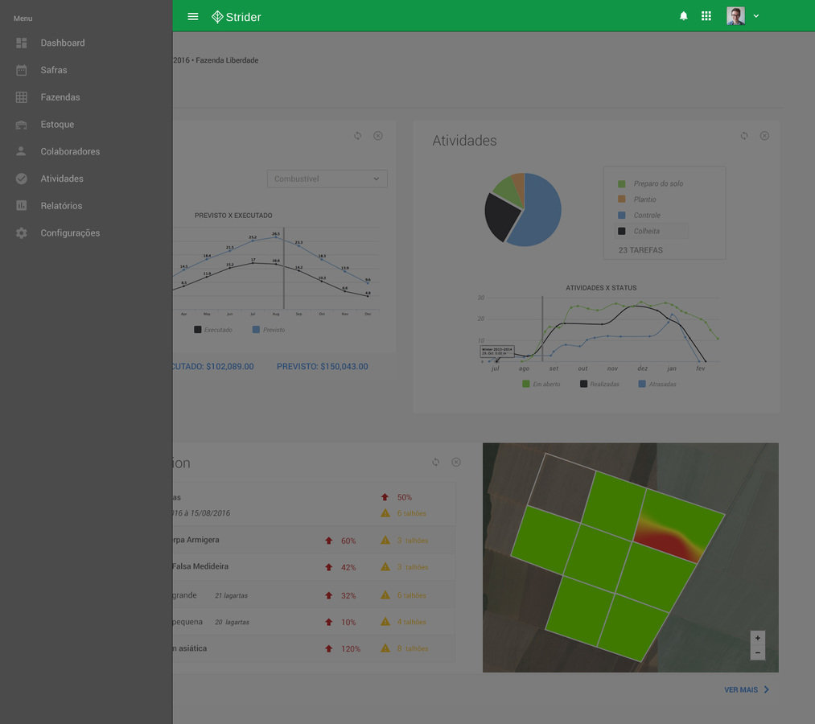This screenshot has height=724, width=815.
Task: Click the Strider logo
Action: coord(237,17)
